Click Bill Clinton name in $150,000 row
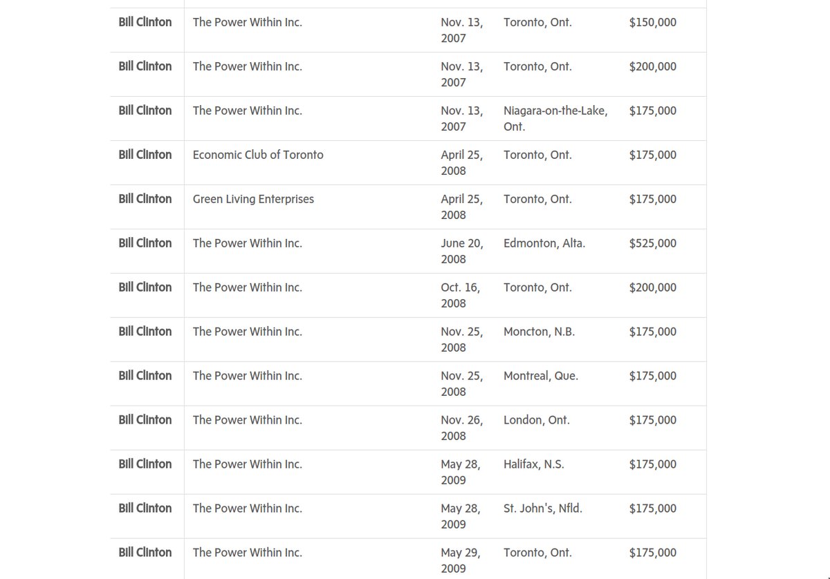 click(x=145, y=22)
